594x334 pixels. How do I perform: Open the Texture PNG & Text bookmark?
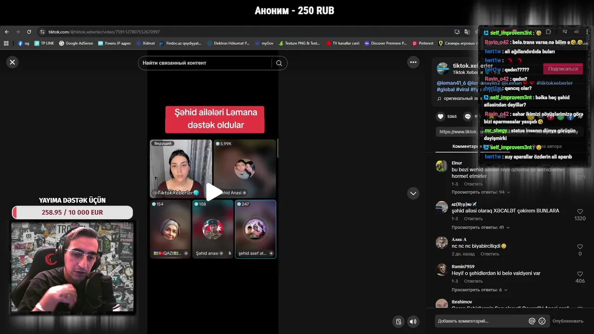click(299, 43)
